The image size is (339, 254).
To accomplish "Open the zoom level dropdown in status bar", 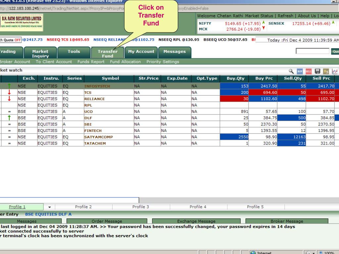I will (328, 252).
